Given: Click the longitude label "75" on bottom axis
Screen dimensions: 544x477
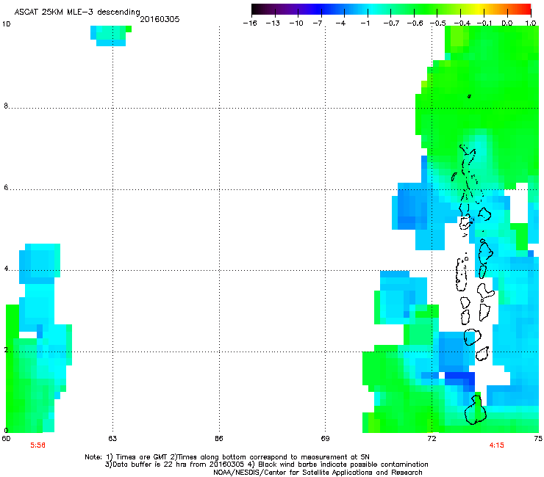Looking at the screenshot, I should (x=538, y=438).
